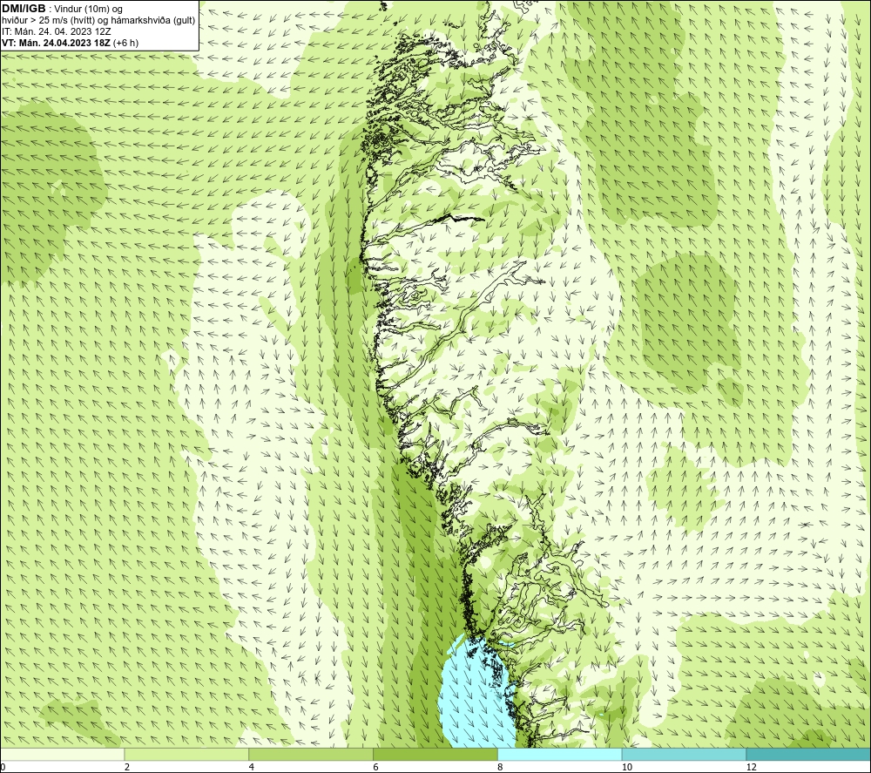Screen dimensions: 871x773
Task: Select the teal 10–12 m/s swatch
Action: (x=685, y=754)
